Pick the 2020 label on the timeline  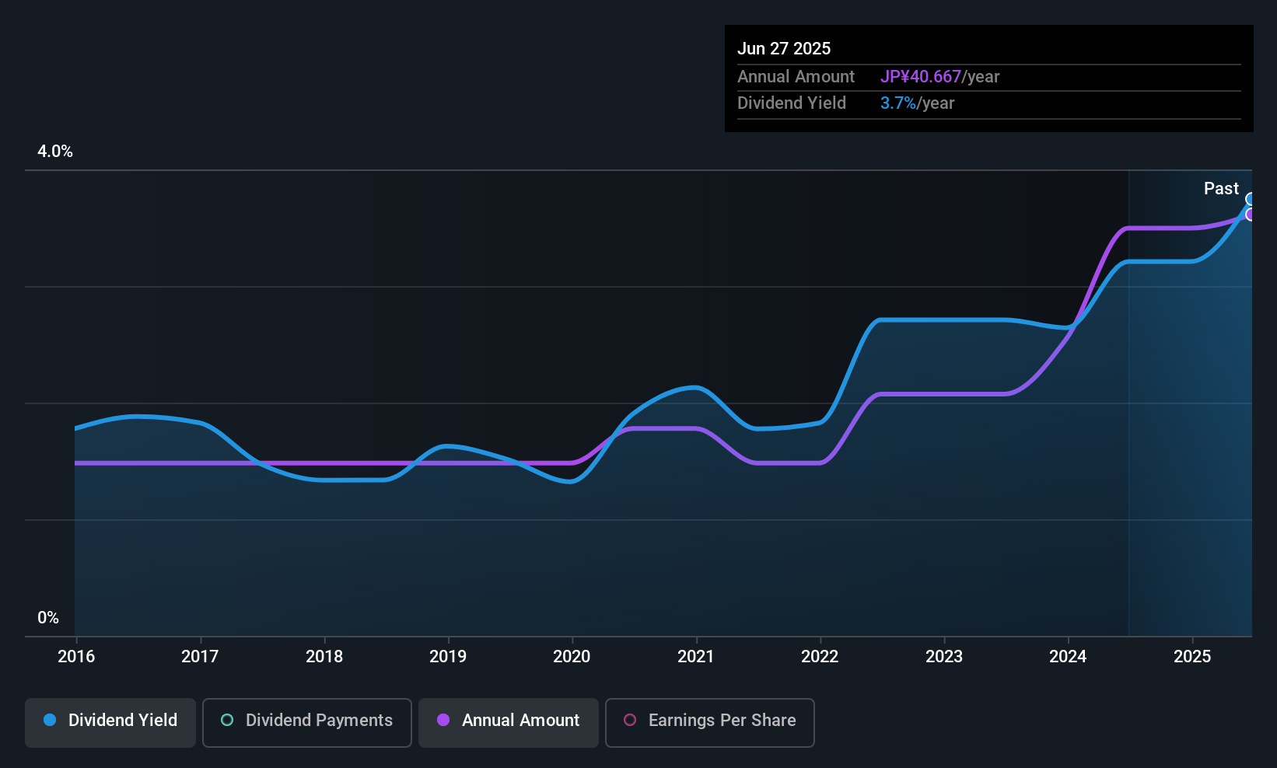pos(572,657)
